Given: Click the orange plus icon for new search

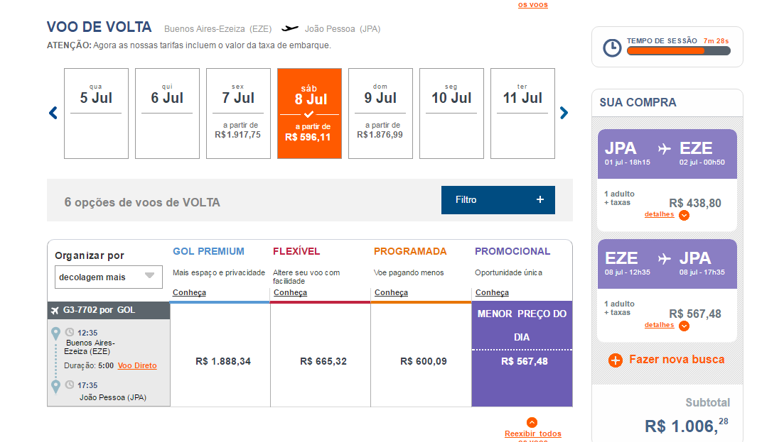Looking at the screenshot, I should click(x=616, y=360).
